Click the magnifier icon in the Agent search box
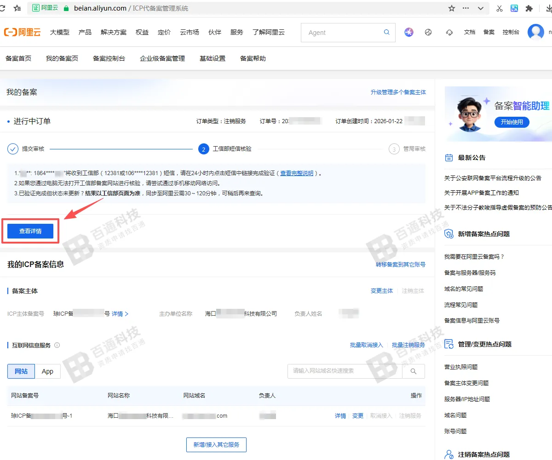 [x=386, y=33]
